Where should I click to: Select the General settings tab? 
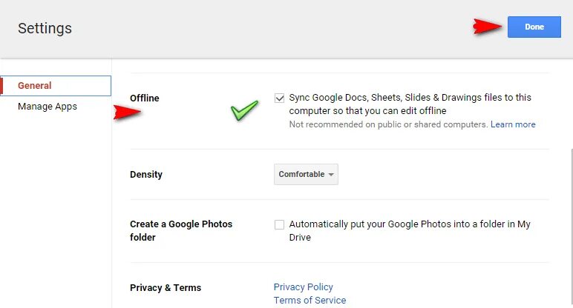[x=35, y=86]
